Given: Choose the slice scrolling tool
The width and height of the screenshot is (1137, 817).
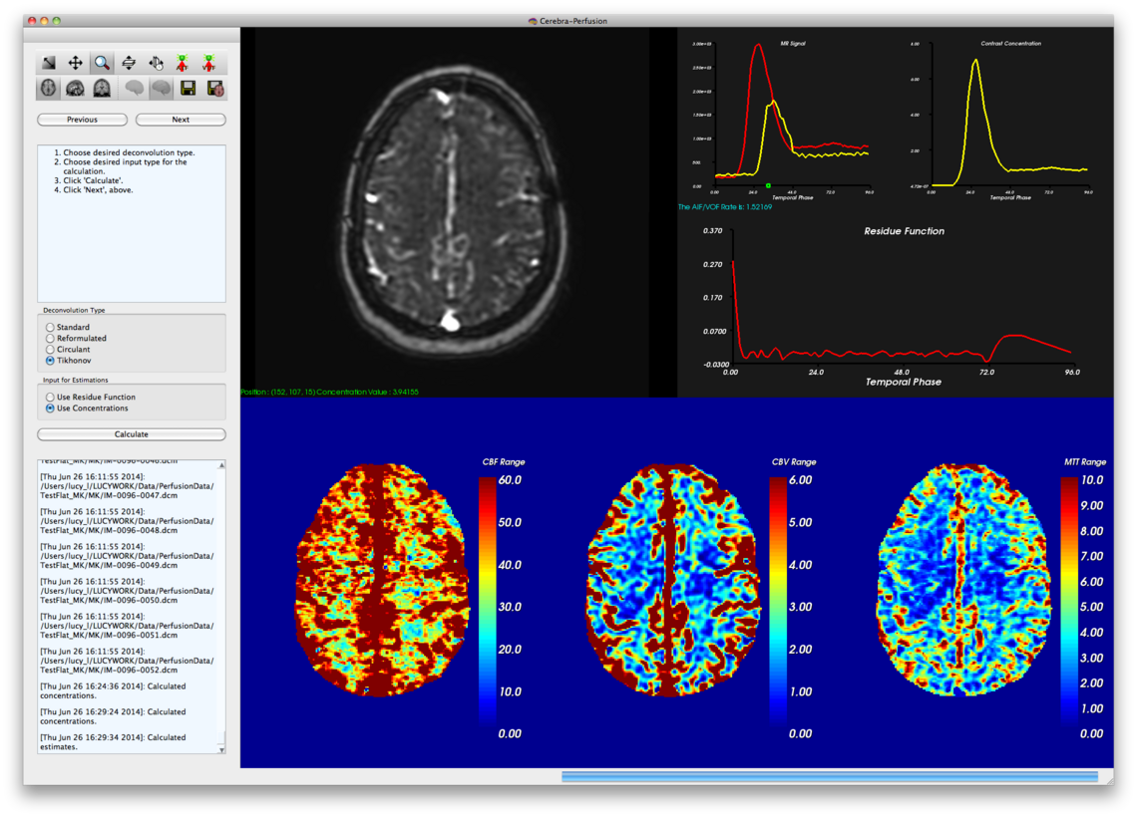Looking at the screenshot, I should point(129,63).
